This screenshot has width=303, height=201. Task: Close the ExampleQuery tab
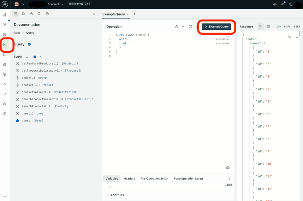[127, 14]
